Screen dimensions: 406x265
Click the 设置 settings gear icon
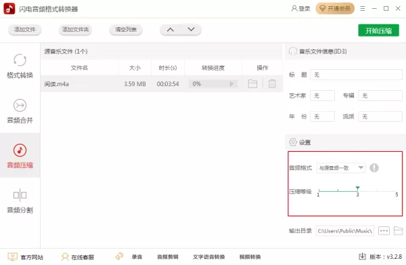(292, 142)
